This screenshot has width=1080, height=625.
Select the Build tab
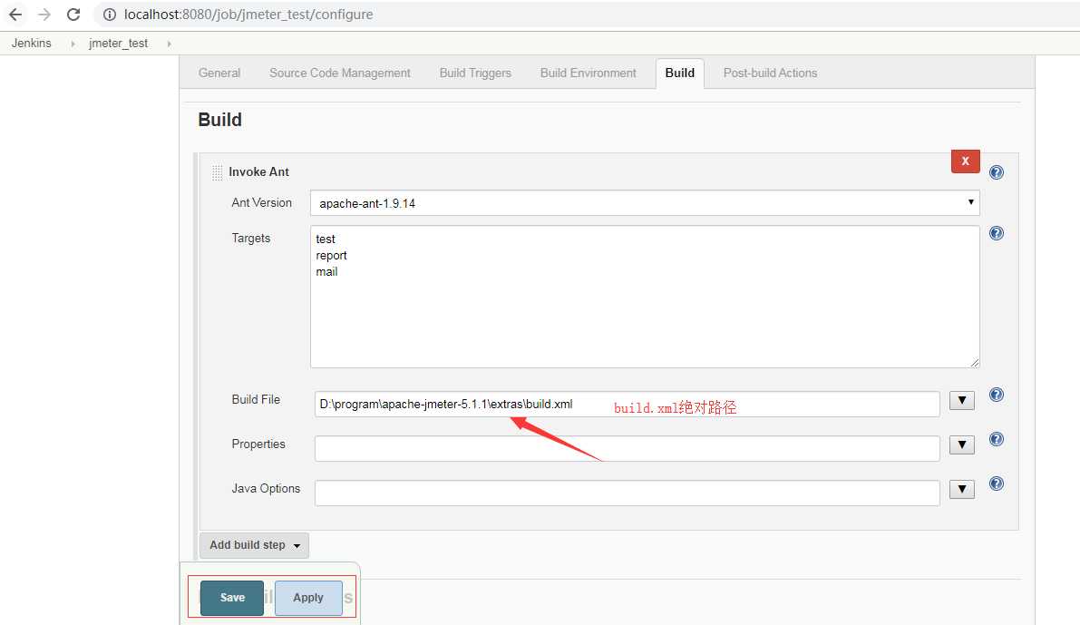point(680,73)
